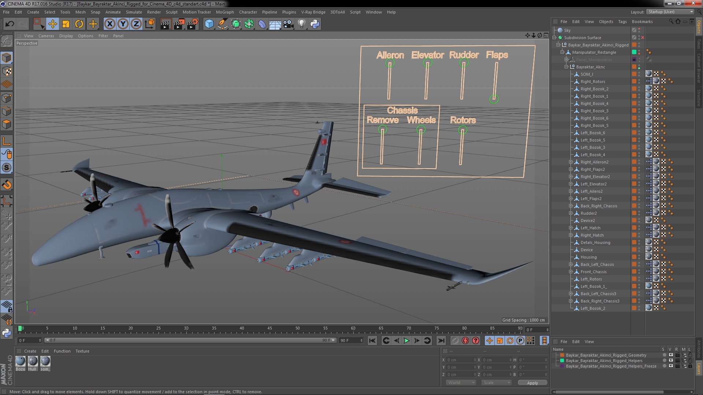Click Render View clapperboard icon

click(x=165, y=24)
